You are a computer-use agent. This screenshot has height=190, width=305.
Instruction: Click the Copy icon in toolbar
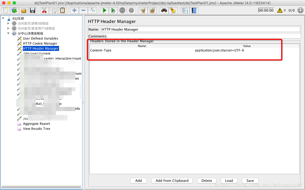click(x=53, y=10)
